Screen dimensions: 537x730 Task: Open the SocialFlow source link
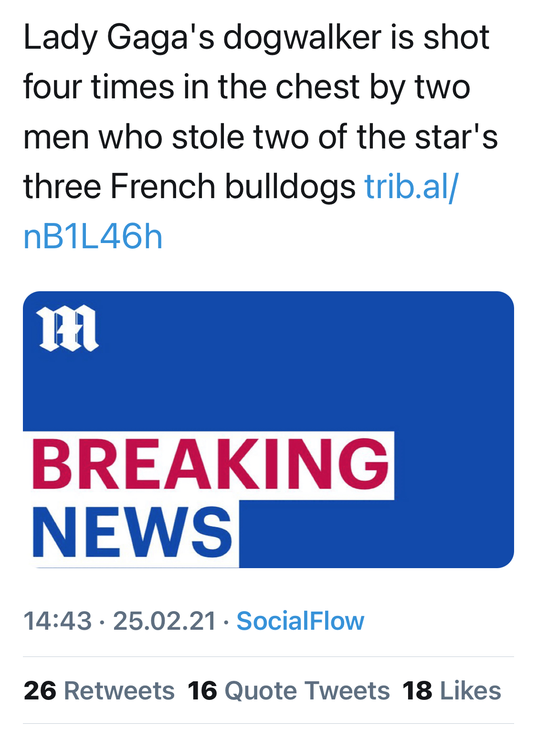pos(300,621)
